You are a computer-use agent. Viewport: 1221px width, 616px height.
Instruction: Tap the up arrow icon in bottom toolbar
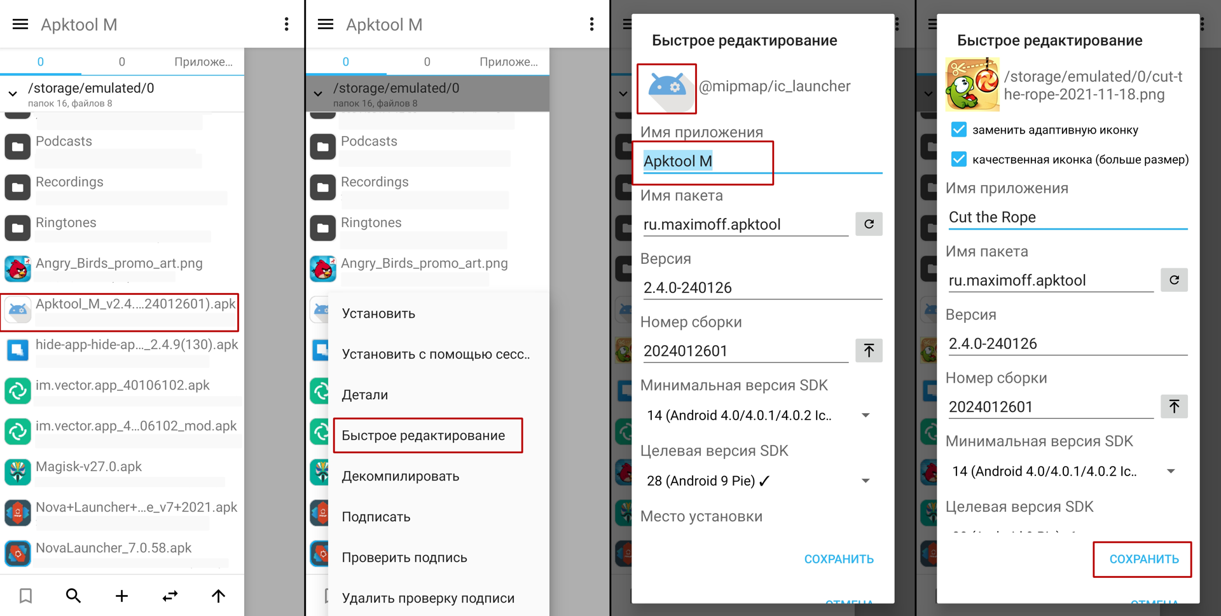[x=218, y=596]
